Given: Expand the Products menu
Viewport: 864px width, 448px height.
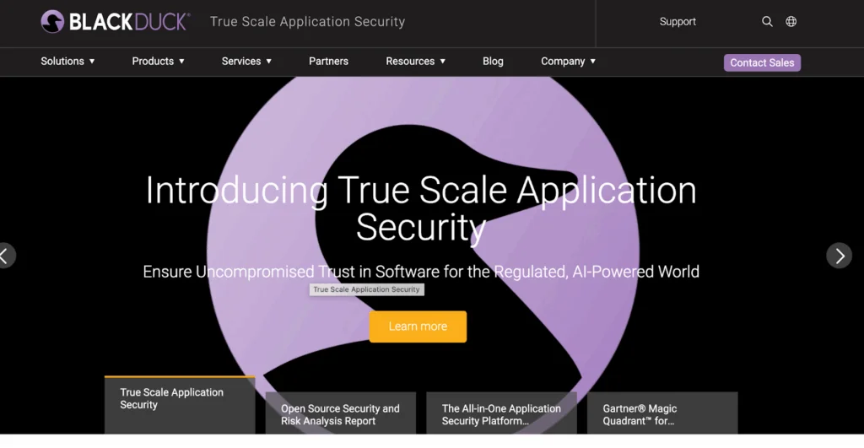Looking at the screenshot, I should coord(158,61).
